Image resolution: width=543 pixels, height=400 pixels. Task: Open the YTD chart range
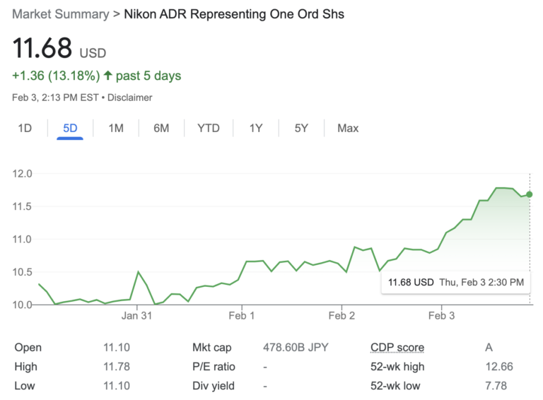(209, 129)
